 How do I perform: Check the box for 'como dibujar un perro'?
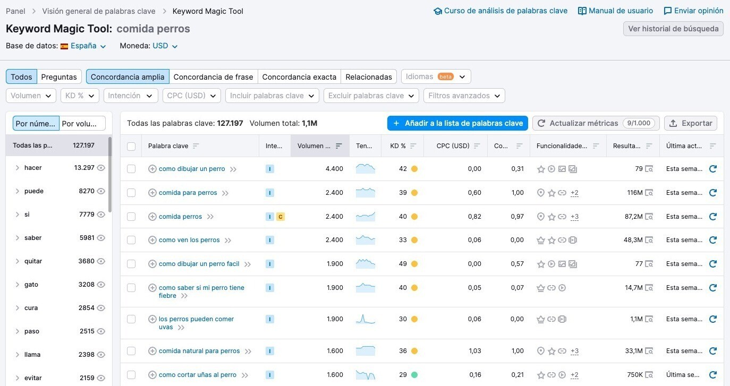pos(131,169)
